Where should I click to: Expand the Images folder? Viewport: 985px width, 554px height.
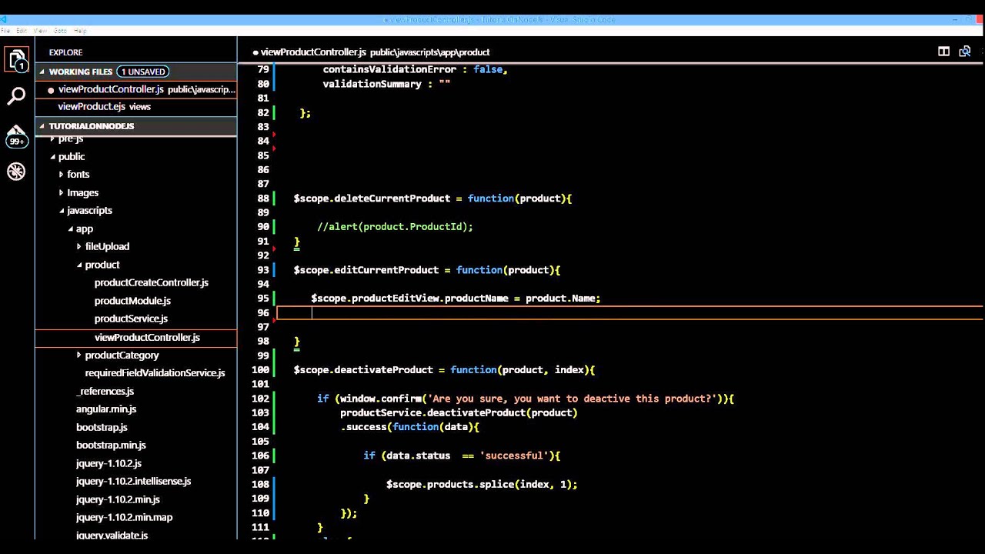coord(62,193)
